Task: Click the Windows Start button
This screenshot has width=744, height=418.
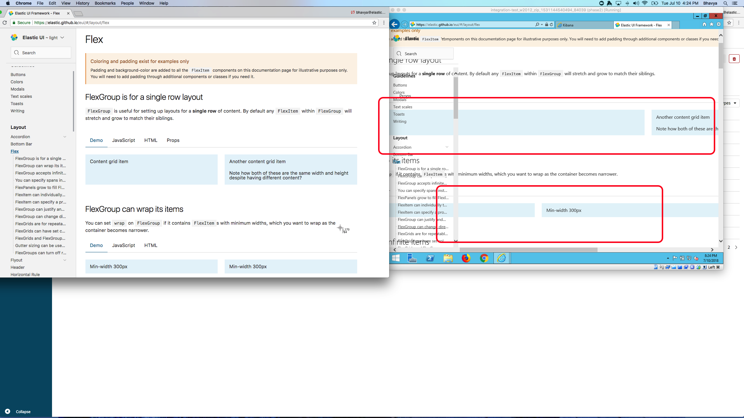Action: click(396, 258)
